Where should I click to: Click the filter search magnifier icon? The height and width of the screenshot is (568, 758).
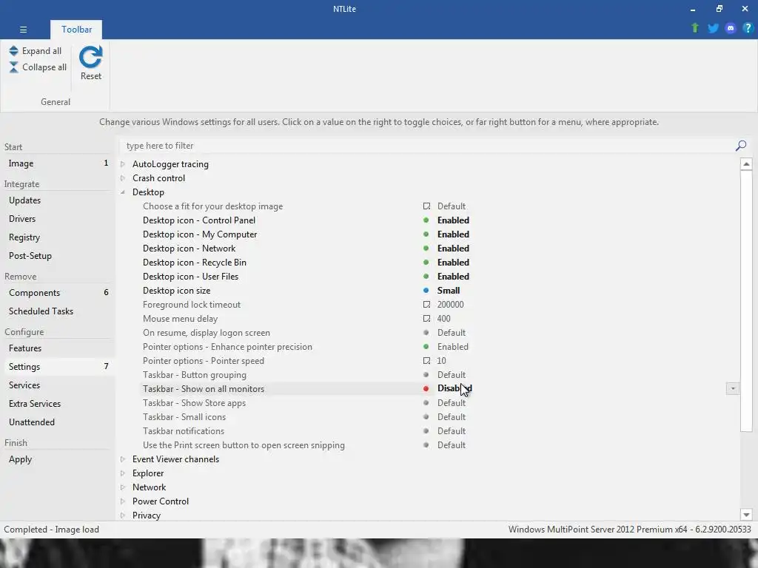(x=740, y=146)
